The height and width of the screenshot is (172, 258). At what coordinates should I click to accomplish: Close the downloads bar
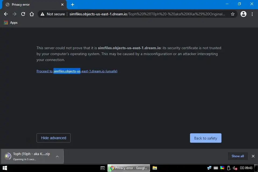253,156
